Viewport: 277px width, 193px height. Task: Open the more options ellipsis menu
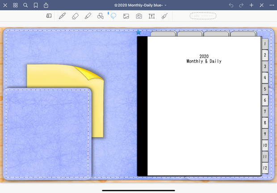point(272,5)
